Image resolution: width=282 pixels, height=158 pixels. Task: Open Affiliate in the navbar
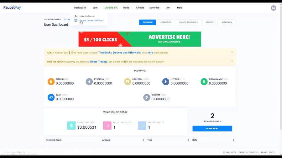pos(140,8)
